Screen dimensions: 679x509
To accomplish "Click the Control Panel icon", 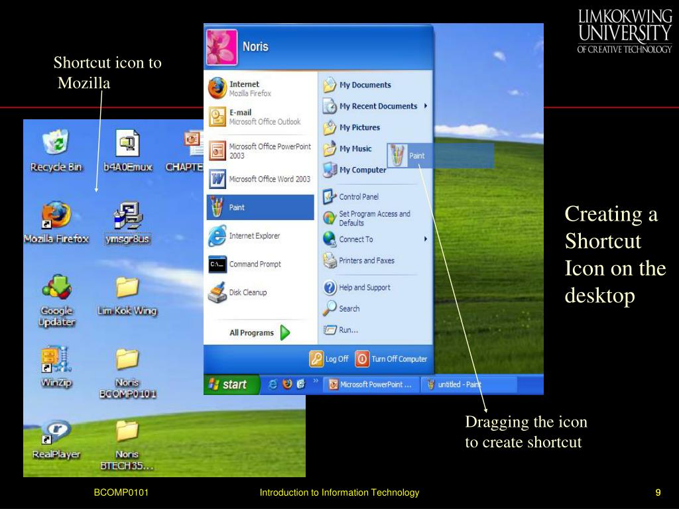I will point(330,197).
